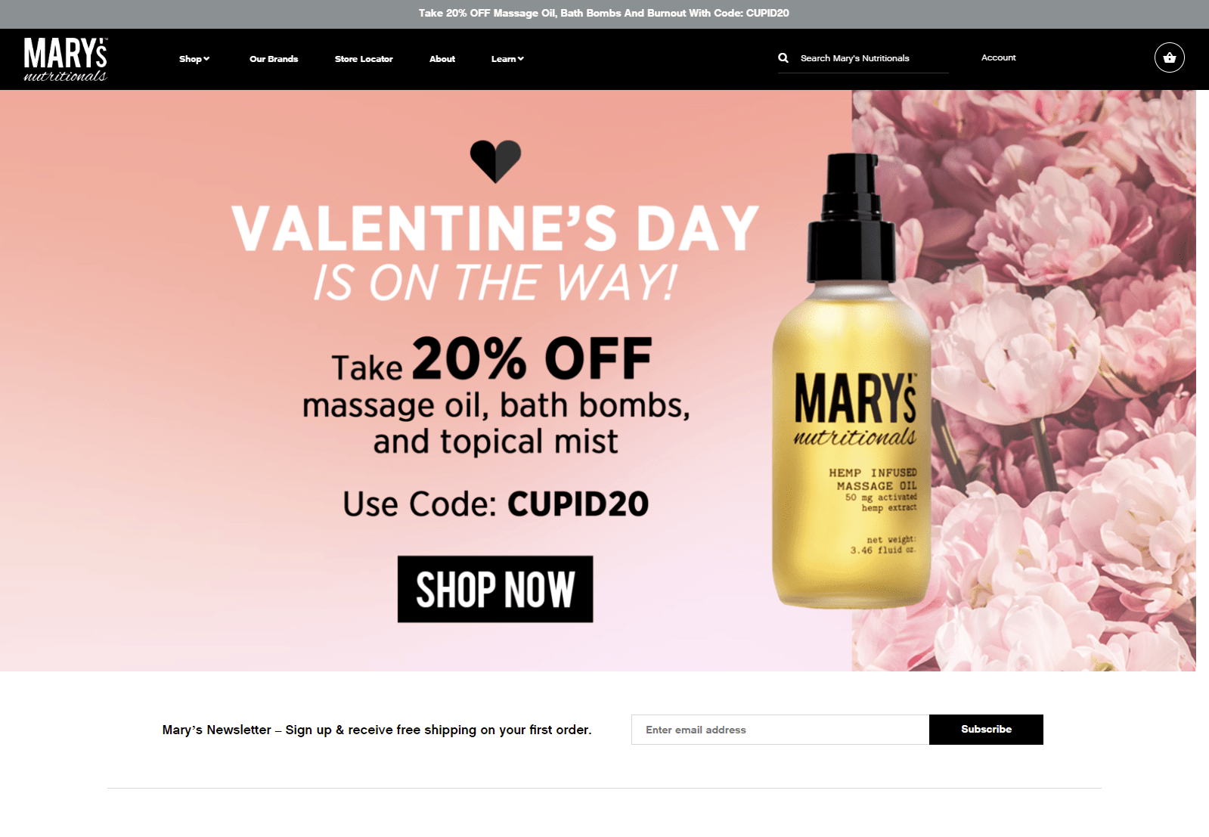Image resolution: width=1209 pixels, height=837 pixels.
Task: Click the Learn menu chevron arrow
Action: (521, 58)
